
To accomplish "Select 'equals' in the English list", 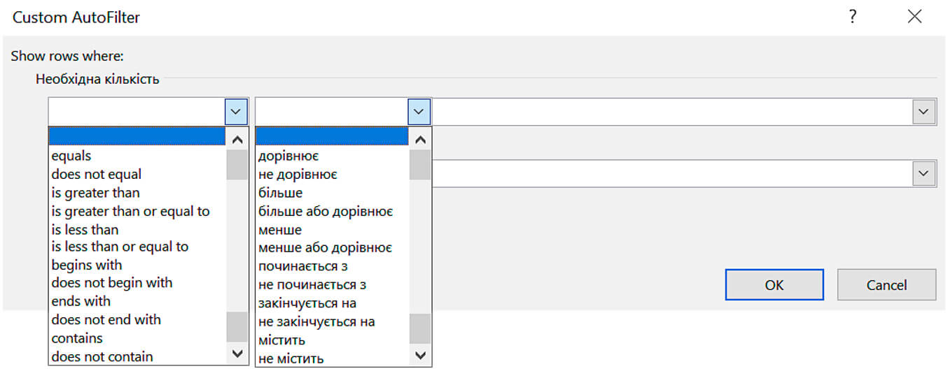I will 71,156.
